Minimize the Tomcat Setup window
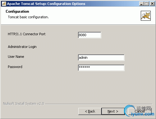 point(141,4)
